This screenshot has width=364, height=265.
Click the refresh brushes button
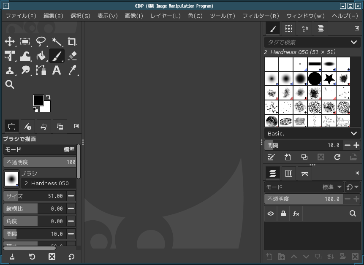(x=337, y=157)
